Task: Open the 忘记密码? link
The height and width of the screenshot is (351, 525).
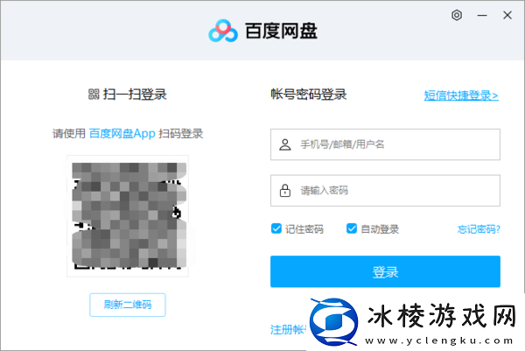Action: pyautogui.click(x=479, y=229)
